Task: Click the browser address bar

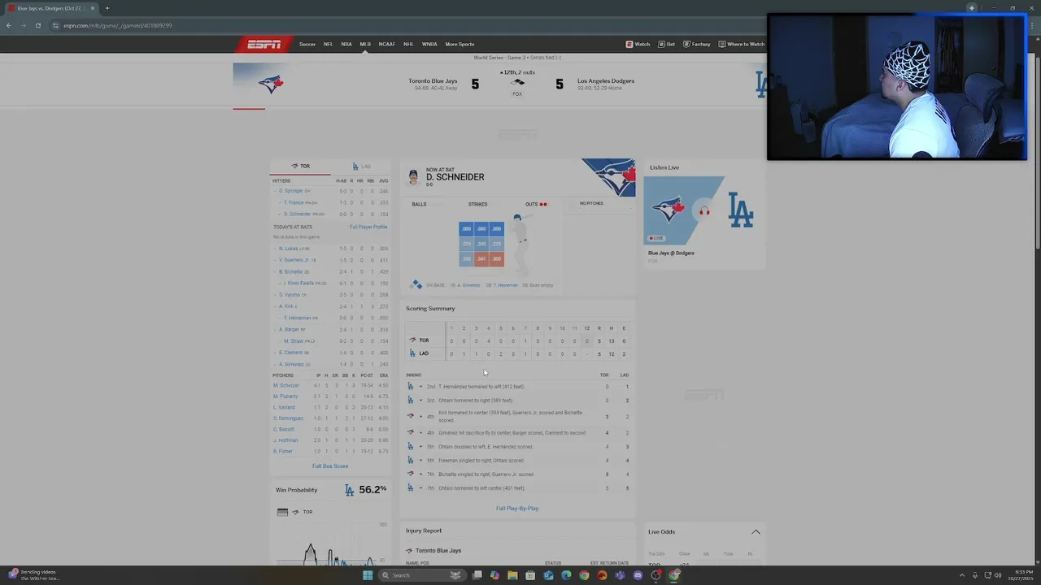Action: (407, 25)
